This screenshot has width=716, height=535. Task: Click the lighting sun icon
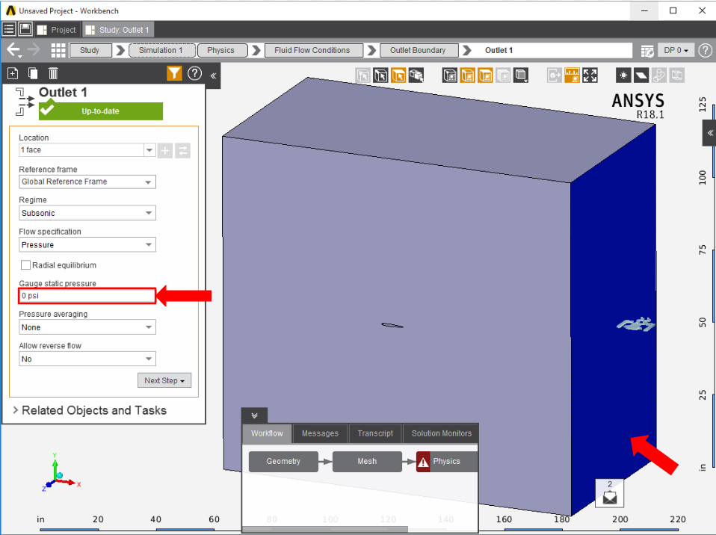point(623,75)
